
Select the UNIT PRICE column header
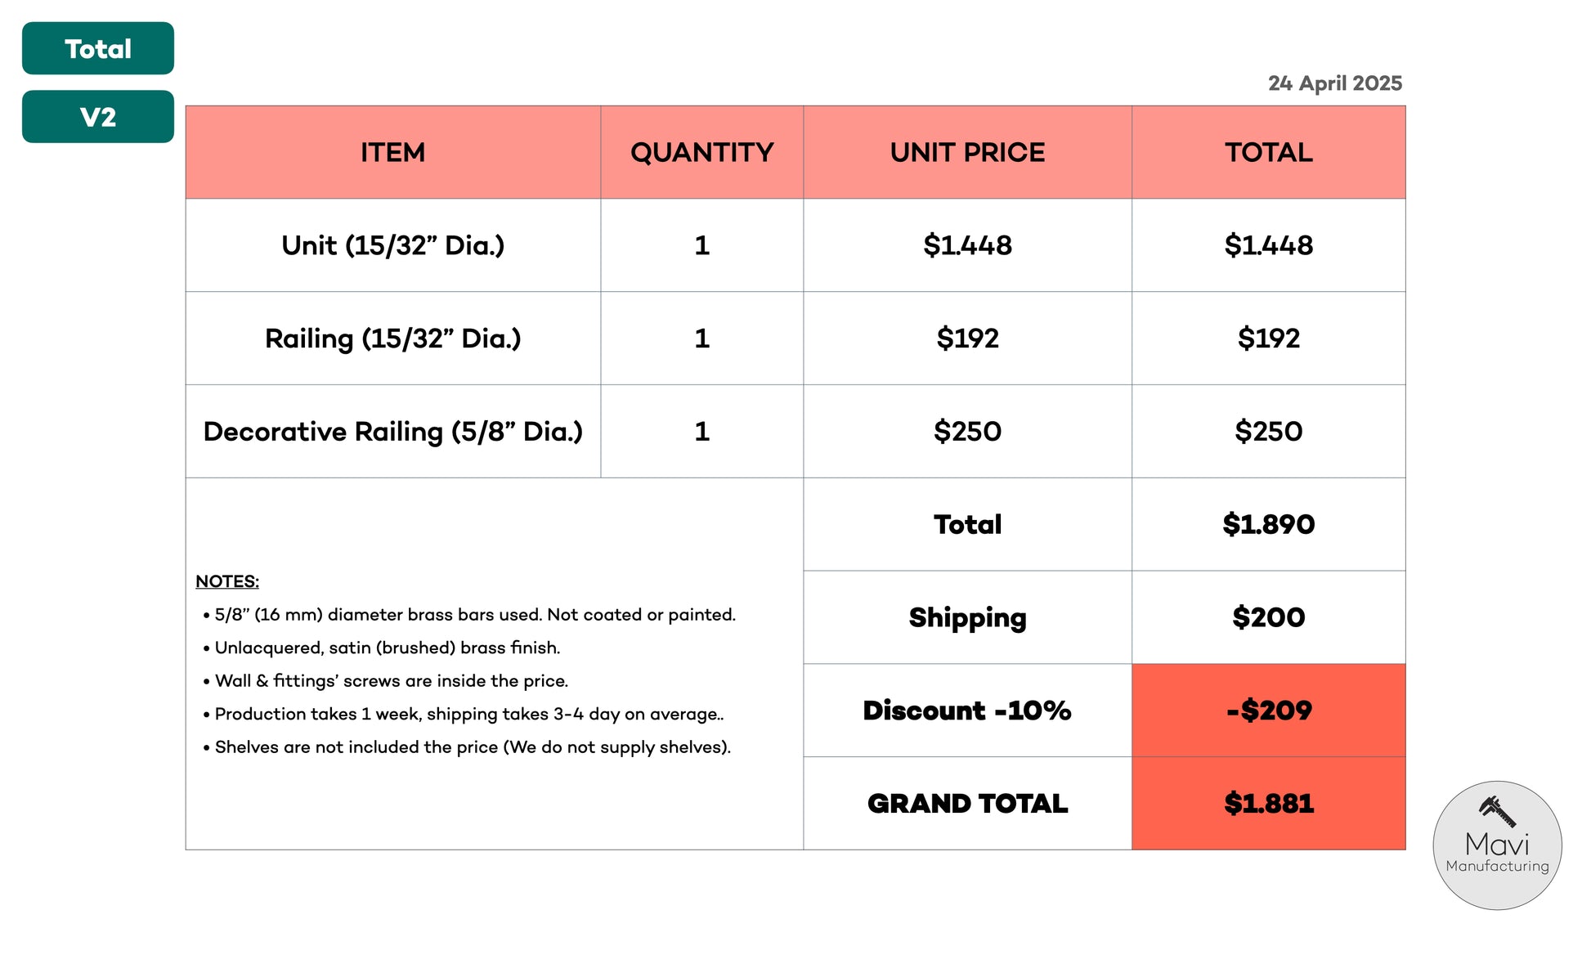(967, 152)
